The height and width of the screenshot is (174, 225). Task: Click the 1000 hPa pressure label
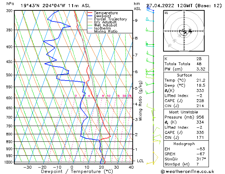click(x=9, y=162)
